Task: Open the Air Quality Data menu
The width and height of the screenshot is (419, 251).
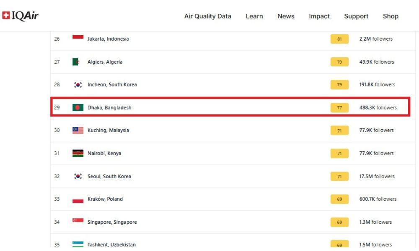Action: click(x=208, y=16)
